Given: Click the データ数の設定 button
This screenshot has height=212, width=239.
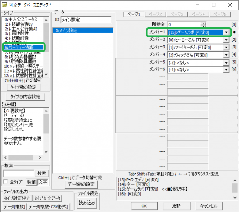Looking at the screenshot, I should tap(81, 184).
